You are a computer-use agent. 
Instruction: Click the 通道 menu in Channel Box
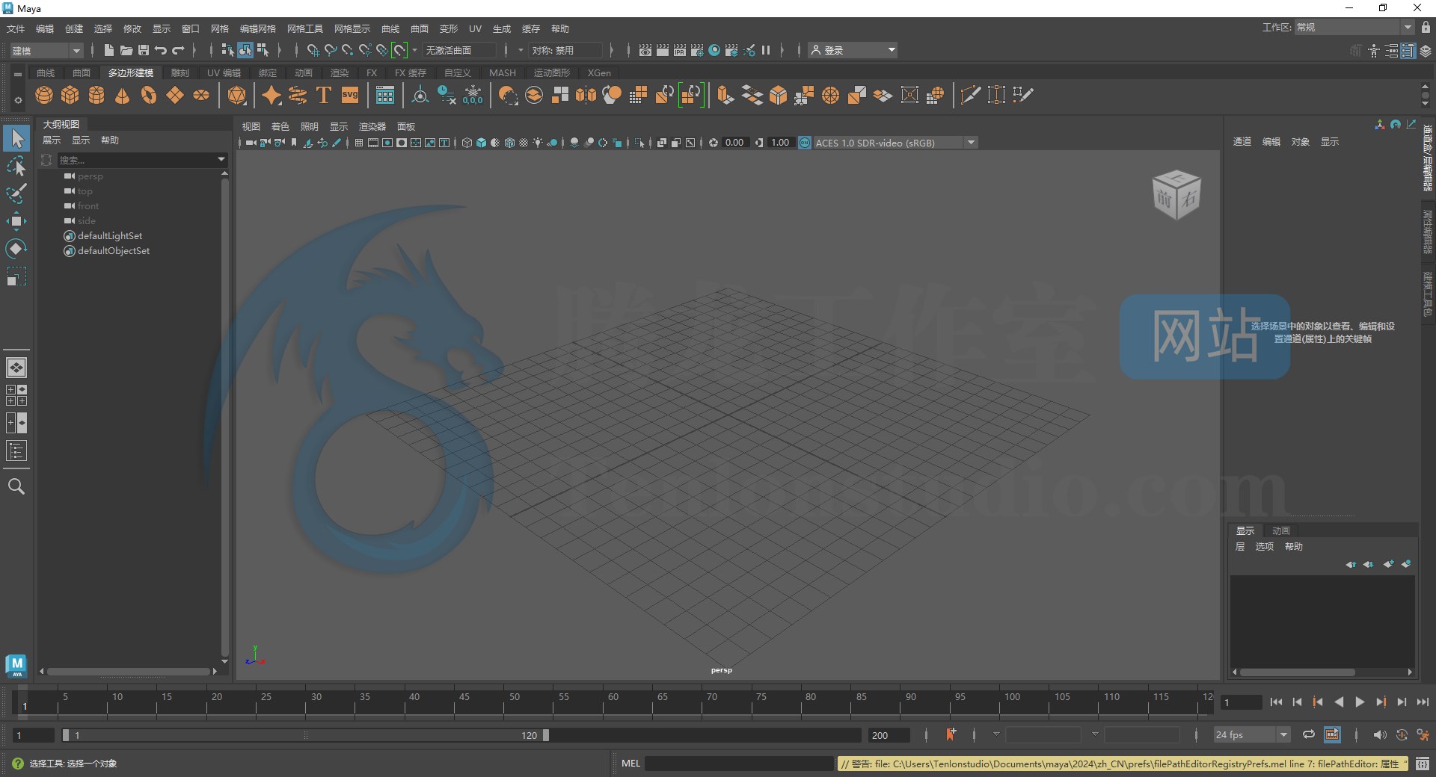1242,141
